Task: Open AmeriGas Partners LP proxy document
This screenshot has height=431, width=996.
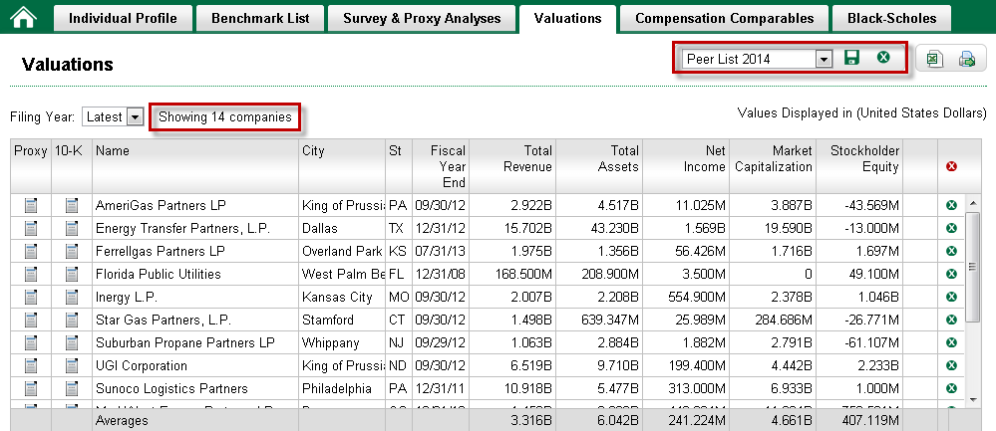Action: [31, 205]
